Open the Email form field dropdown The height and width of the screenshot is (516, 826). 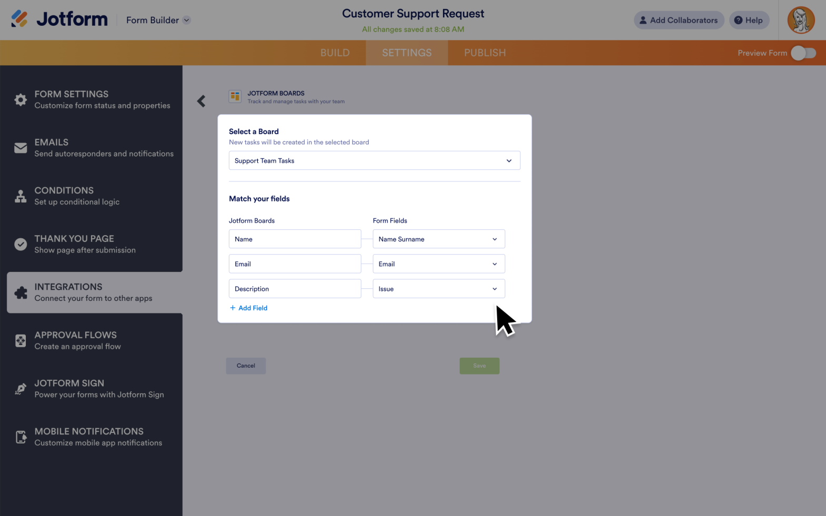[439, 264]
